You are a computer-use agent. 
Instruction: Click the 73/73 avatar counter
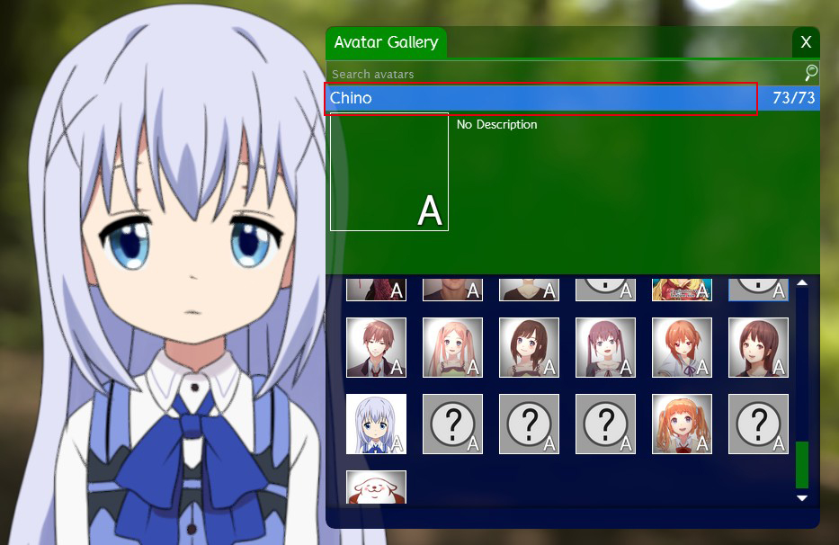pos(793,98)
